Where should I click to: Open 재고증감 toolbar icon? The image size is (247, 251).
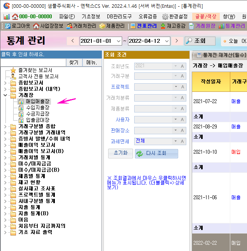[x=163, y=26]
